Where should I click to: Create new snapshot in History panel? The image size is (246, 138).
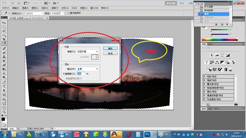click(x=222, y=25)
